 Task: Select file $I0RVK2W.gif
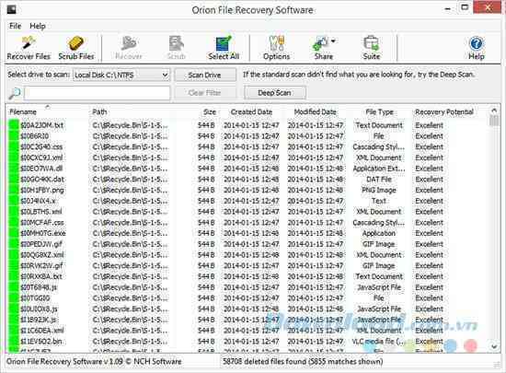click(41, 266)
